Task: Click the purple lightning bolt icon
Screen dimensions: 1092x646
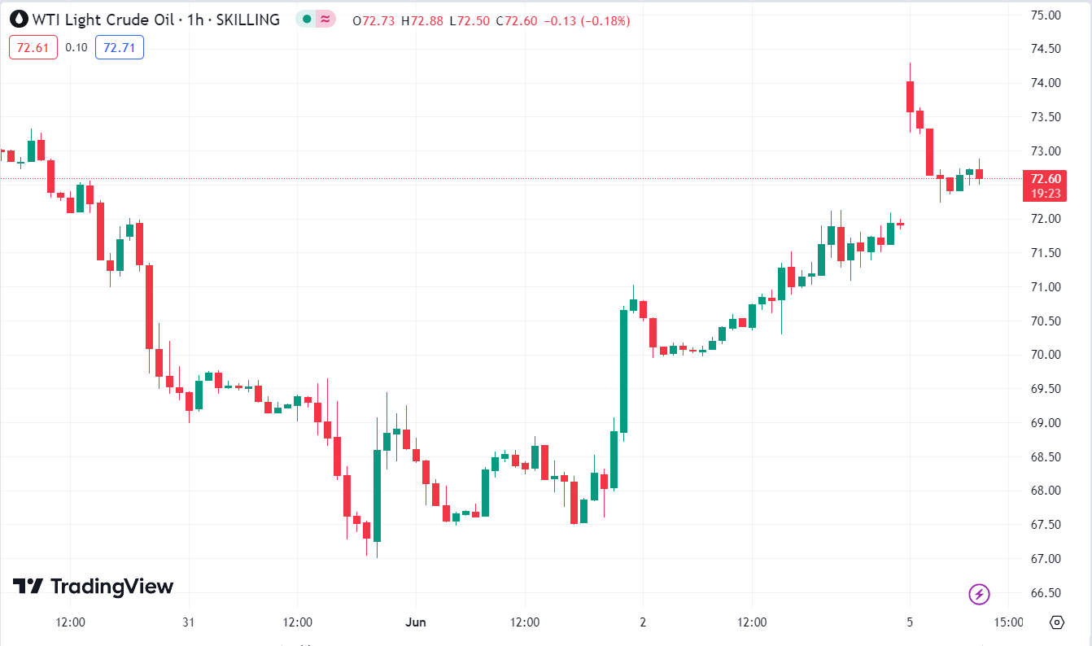Action: pos(979,594)
